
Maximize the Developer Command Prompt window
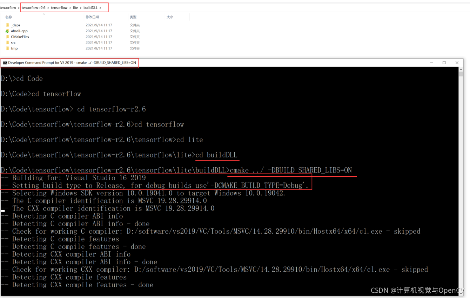coord(444,63)
